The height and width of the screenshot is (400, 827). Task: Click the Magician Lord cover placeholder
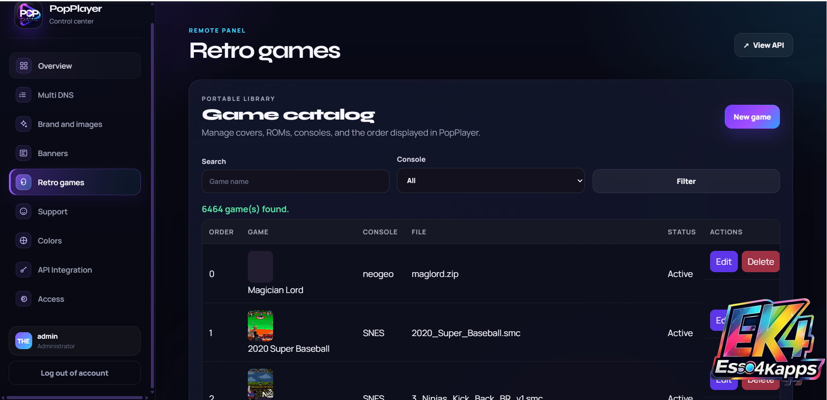(x=260, y=267)
